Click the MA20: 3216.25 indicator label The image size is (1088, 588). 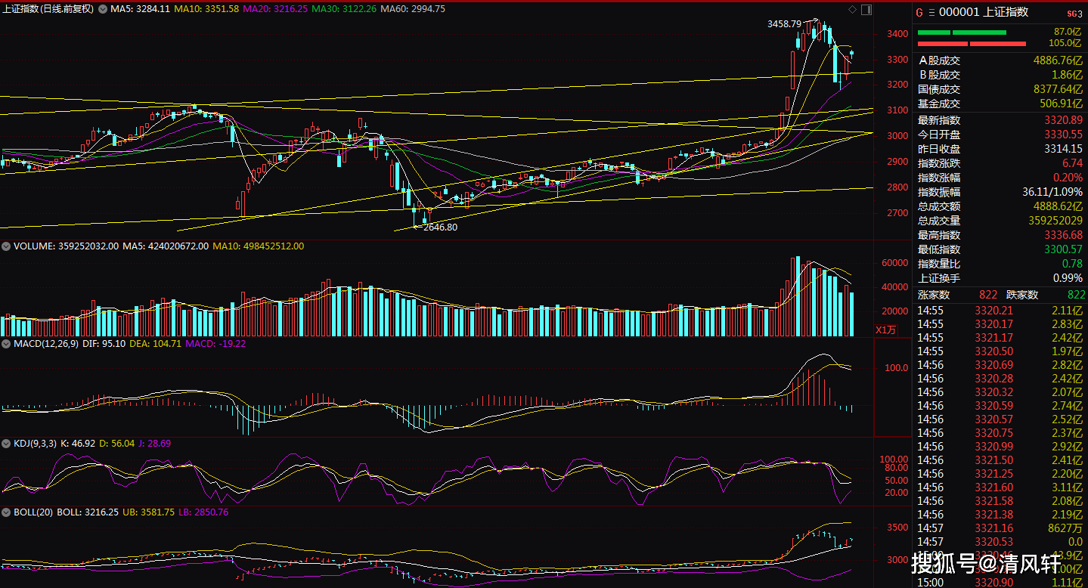pos(276,9)
